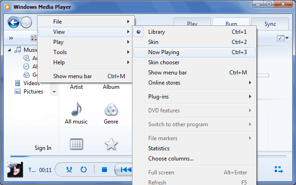Click the Pictures icon in tree
Screen dimensions: 296x185
click(x=18, y=92)
